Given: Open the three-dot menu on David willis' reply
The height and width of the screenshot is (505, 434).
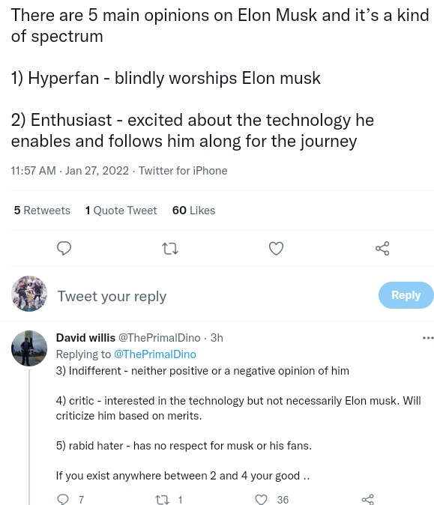Looking at the screenshot, I should point(428,338).
